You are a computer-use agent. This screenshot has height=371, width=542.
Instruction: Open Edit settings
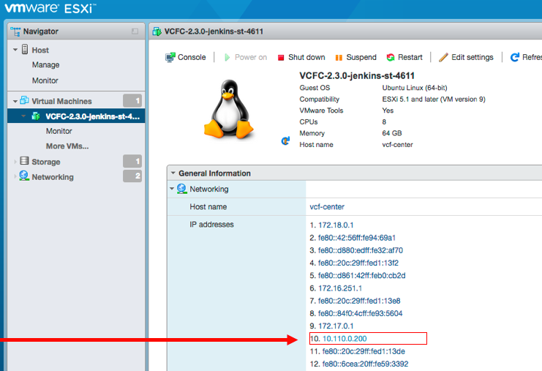(466, 57)
